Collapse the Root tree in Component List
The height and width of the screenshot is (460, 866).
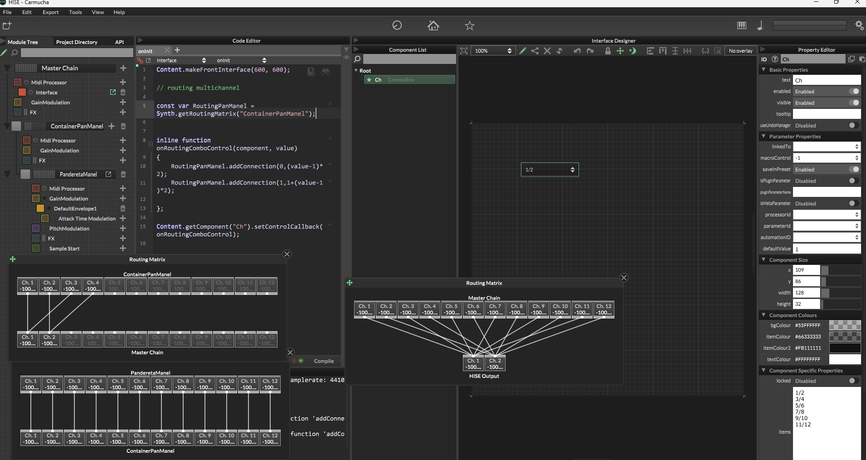[356, 70]
